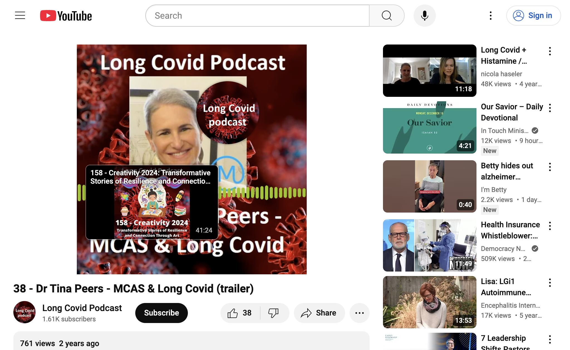The height and width of the screenshot is (350, 570).
Task: Open settings three-dot menu near Sign in
Action: pos(491,16)
